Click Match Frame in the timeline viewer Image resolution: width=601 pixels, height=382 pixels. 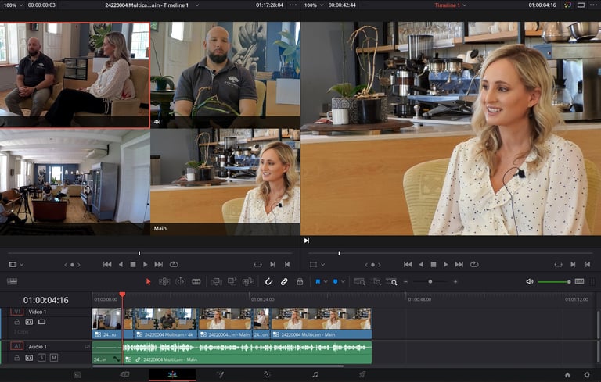pos(559,265)
